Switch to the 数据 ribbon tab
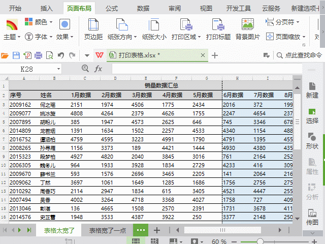This screenshot has width=325, height=244. coord(143,9)
